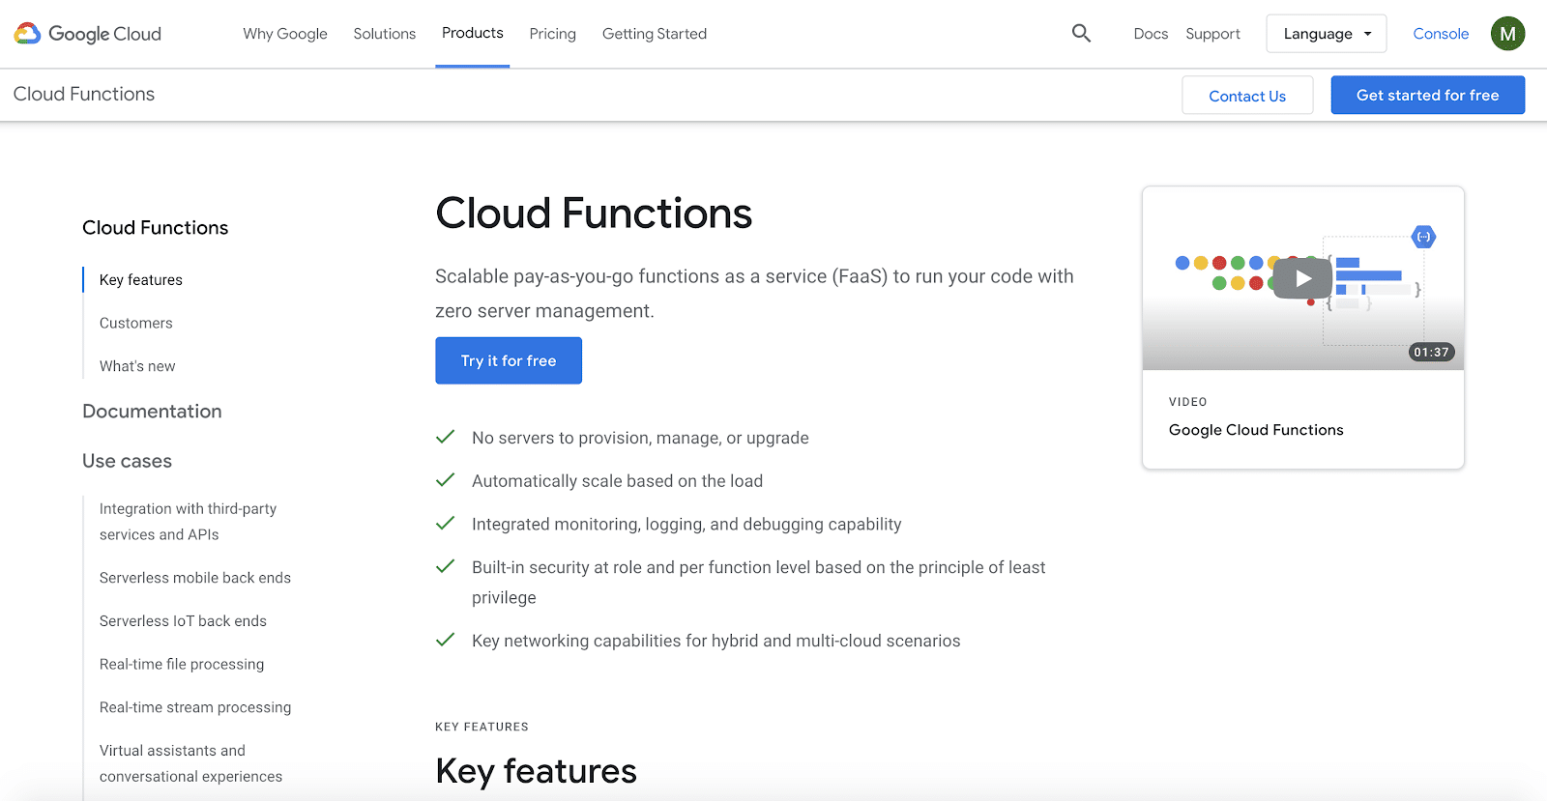
Task: Click the text 'Key networking capabilities for hybrid and multi-cloud scenarios'
Action: point(715,641)
